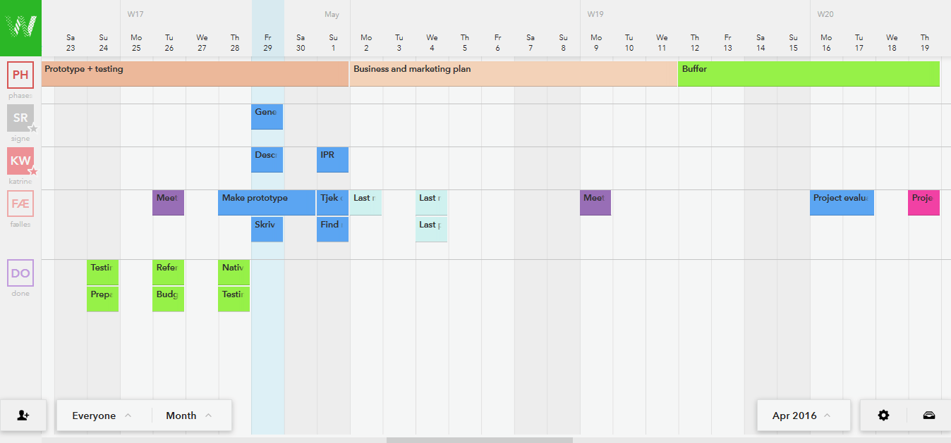
Task: Expand the Everyone filter dropdown
Action: tap(102, 416)
